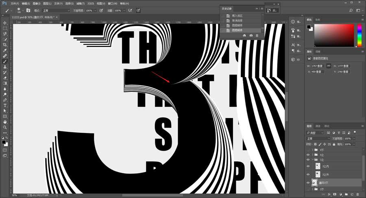Open brush mode dropdown in options bar

(56, 10)
